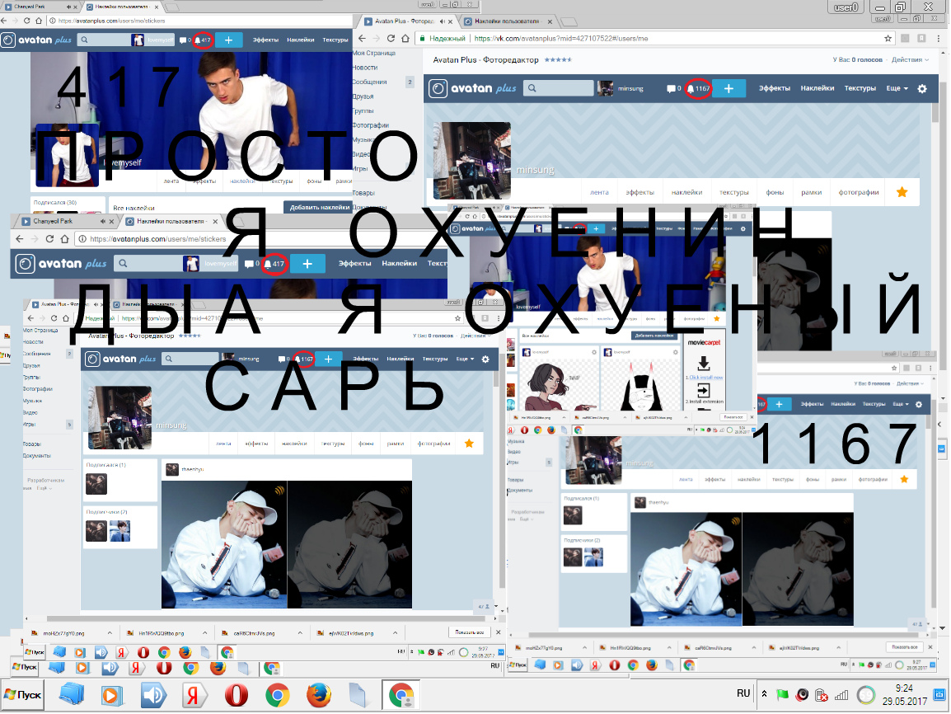Click orange star tab in bottom-right VK window

point(904,479)
